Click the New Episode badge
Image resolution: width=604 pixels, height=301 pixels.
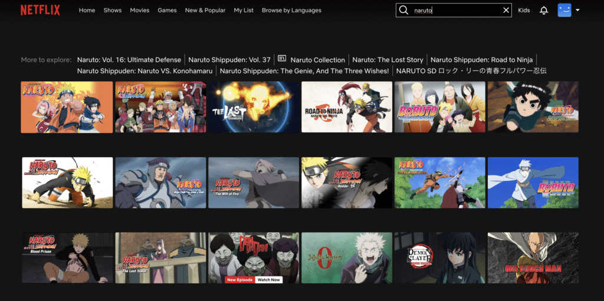[x=240, y=280]
